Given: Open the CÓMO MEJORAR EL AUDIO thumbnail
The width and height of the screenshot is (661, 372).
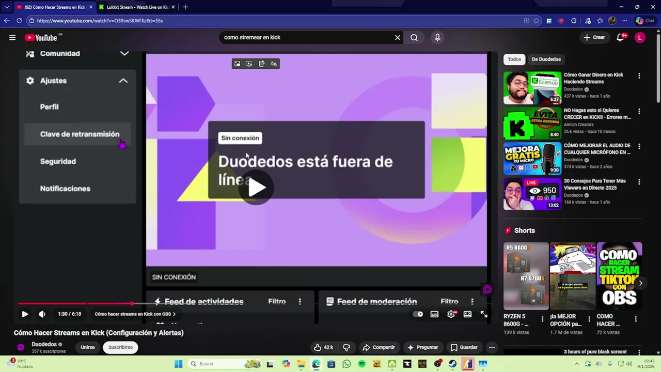Looking at the screenshot, I should 532,159.
